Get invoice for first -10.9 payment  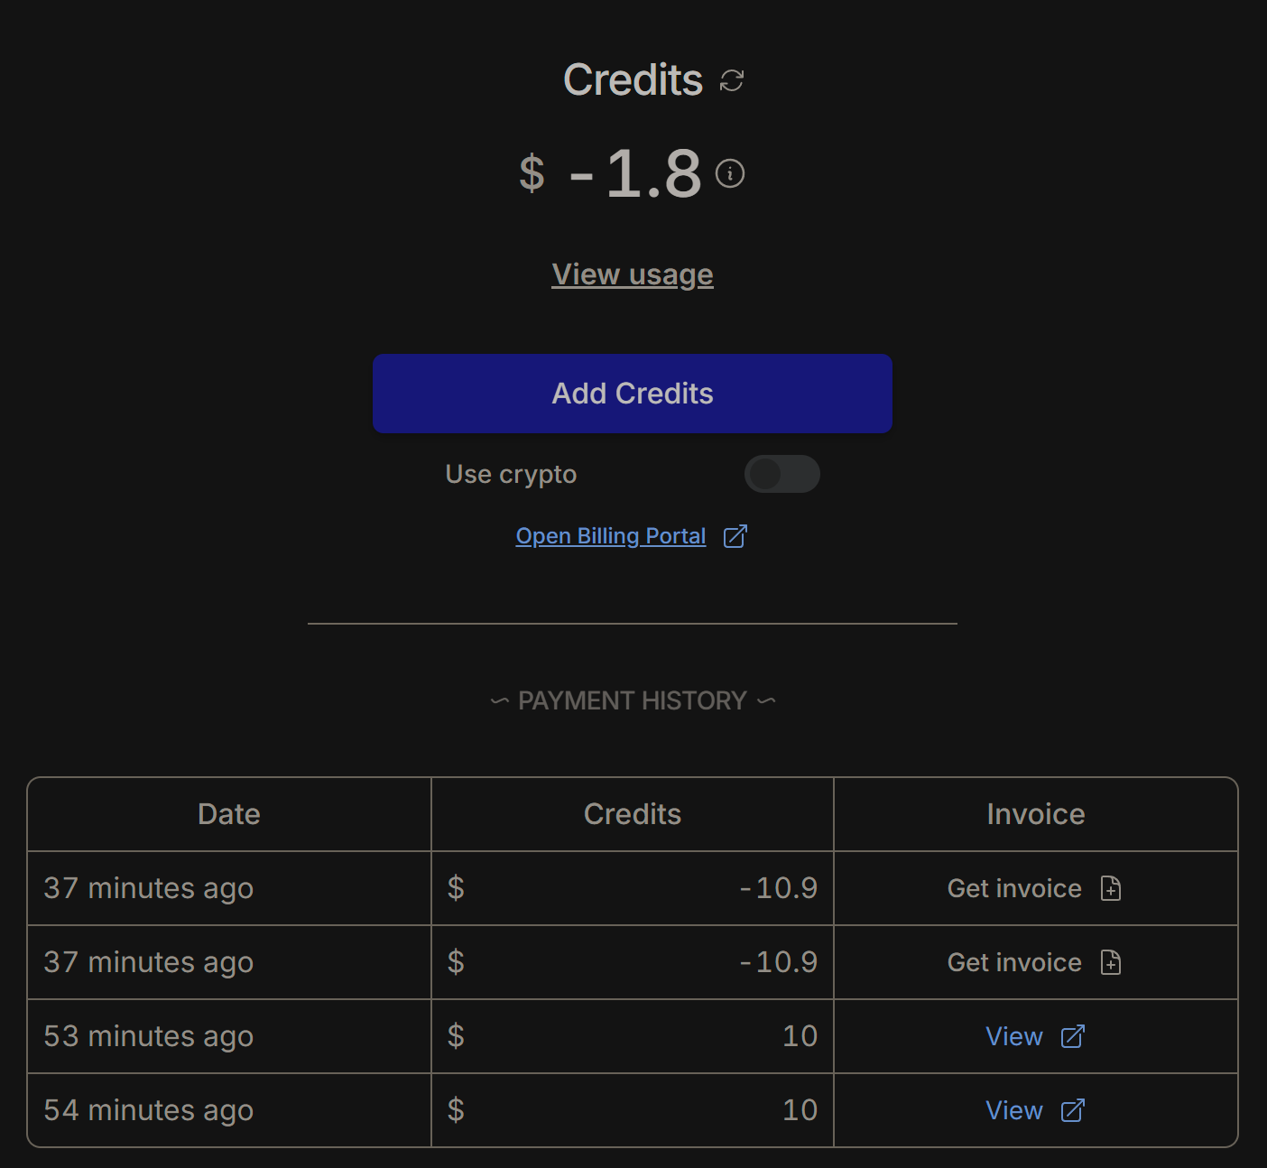tap(1014, 888)
